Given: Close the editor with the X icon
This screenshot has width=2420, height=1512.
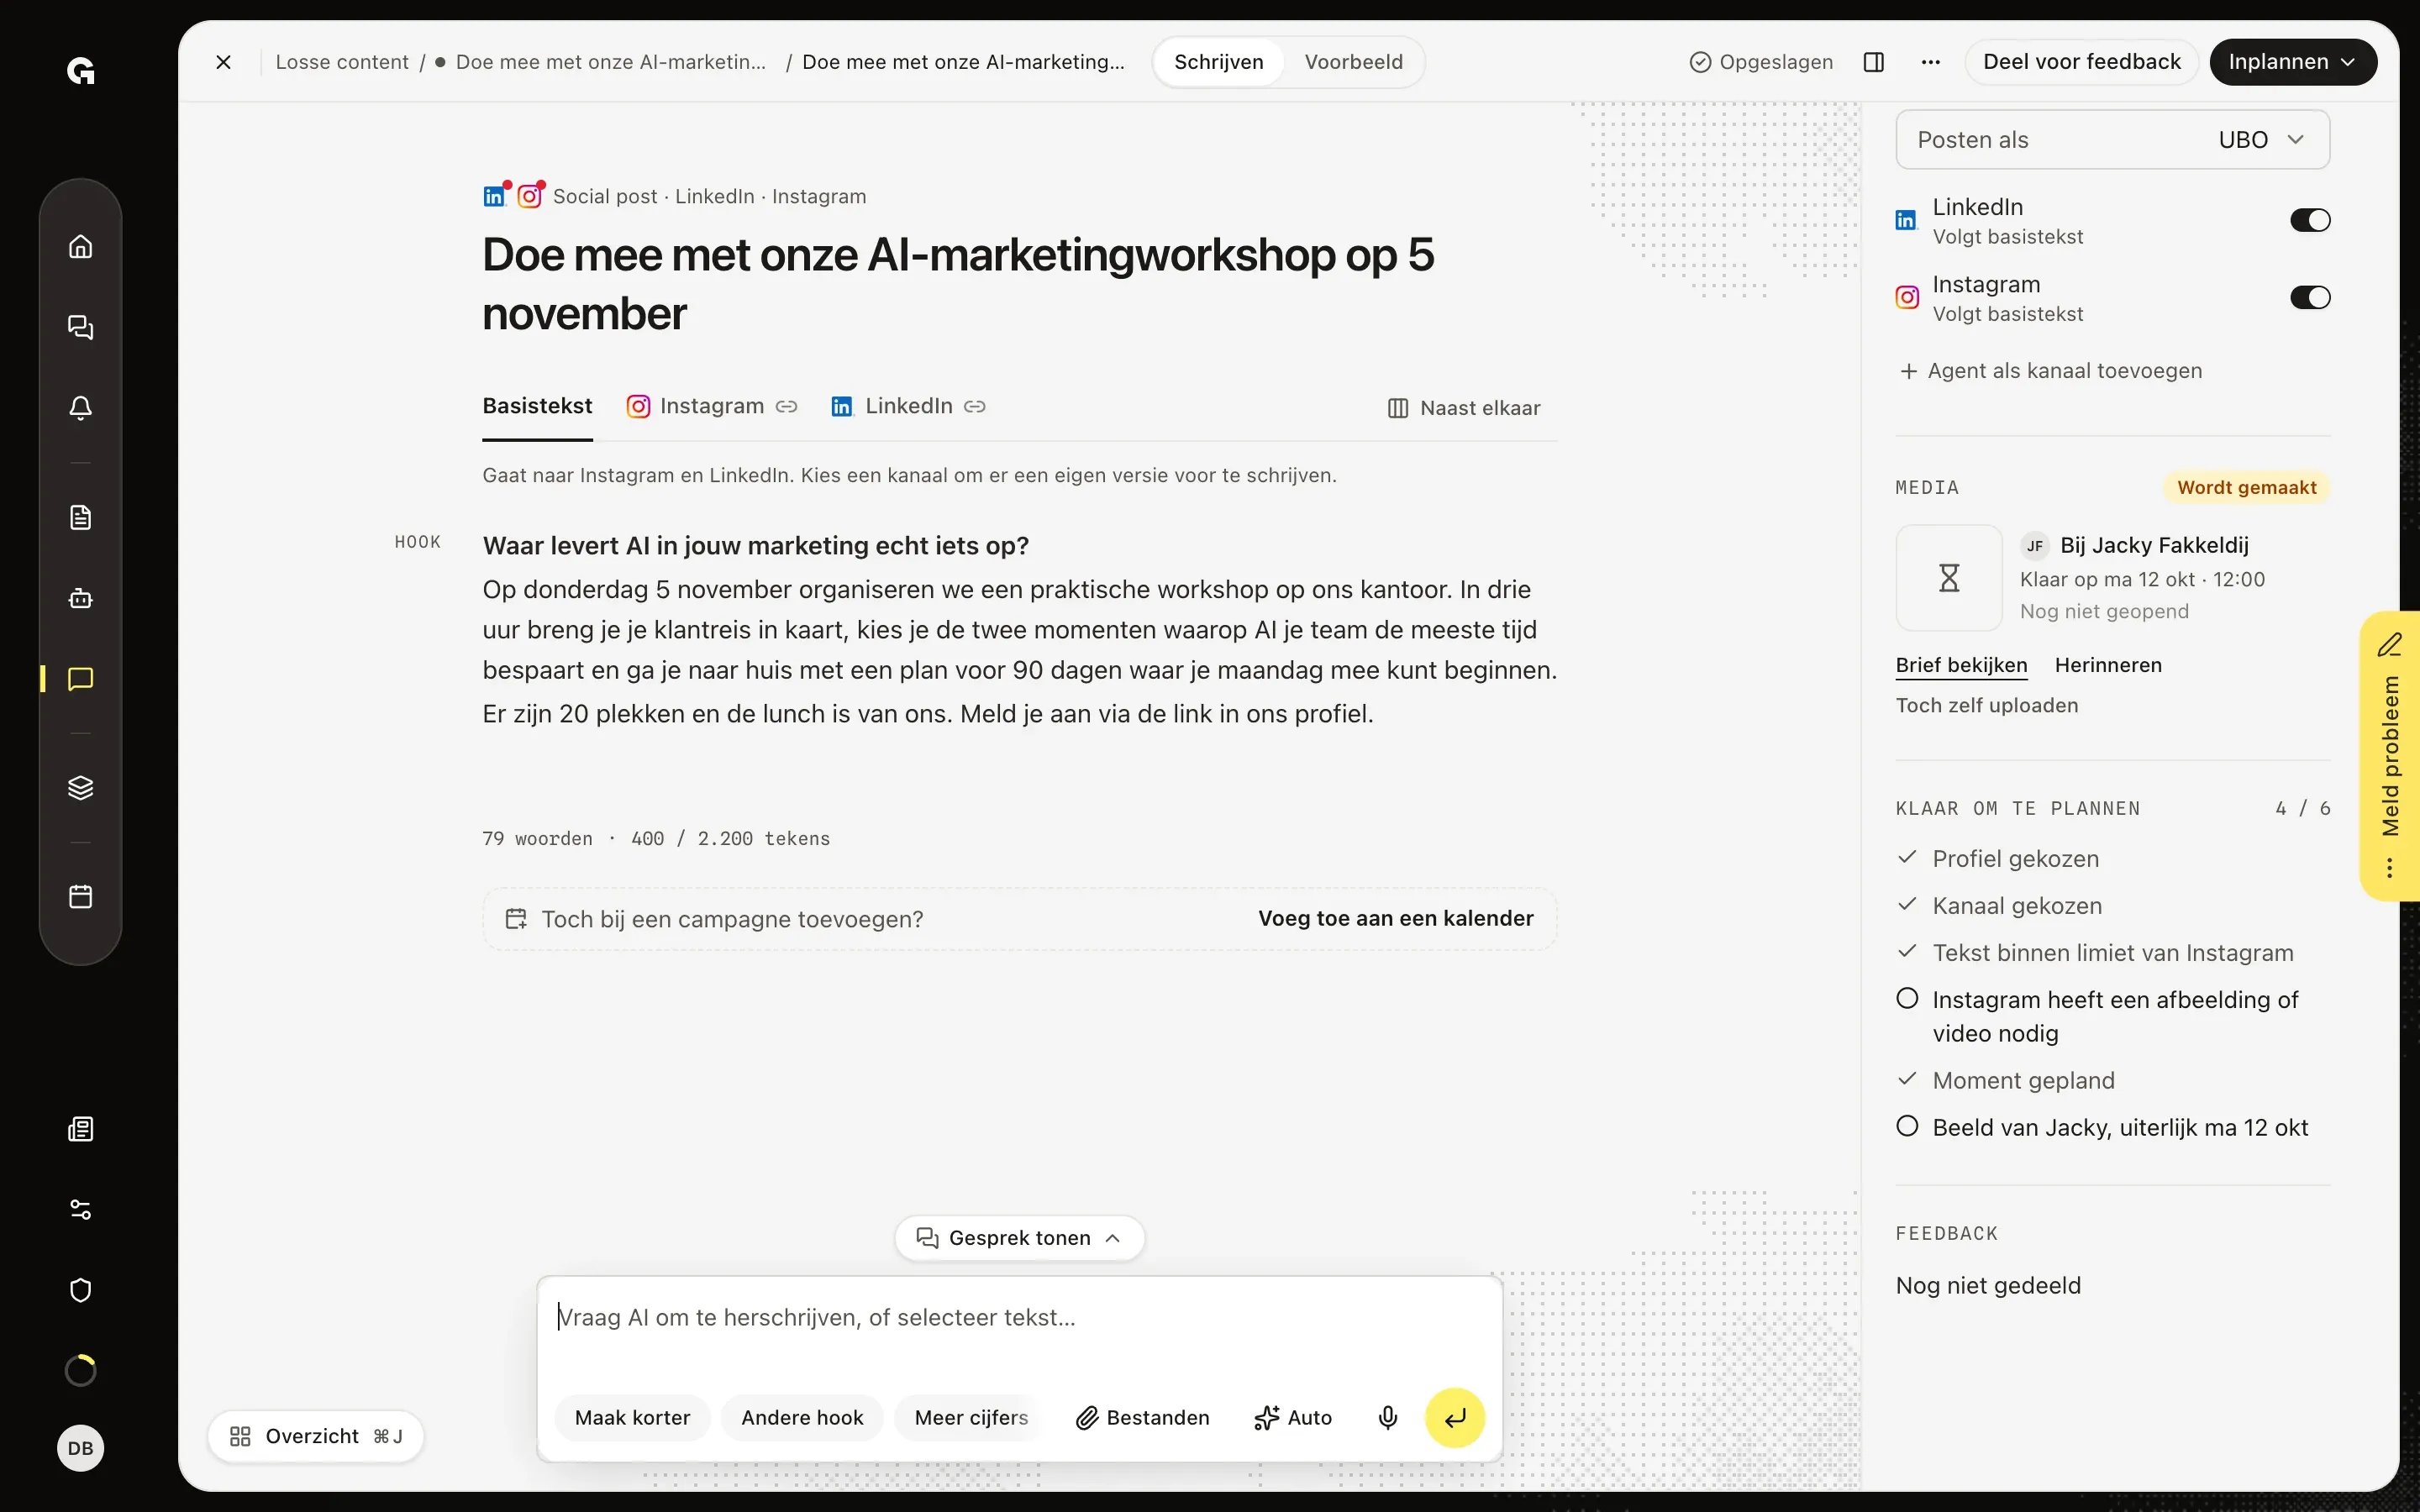Looking at the screenshot, I should 224,62.
